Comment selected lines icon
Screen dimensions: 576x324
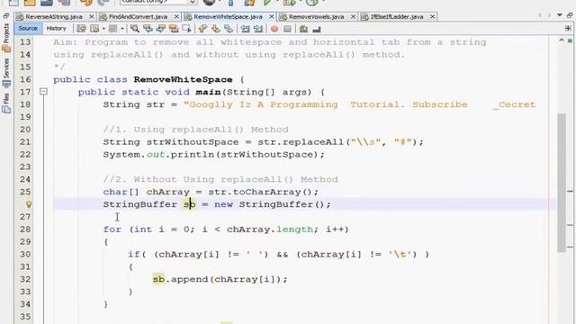coord(303,29)
